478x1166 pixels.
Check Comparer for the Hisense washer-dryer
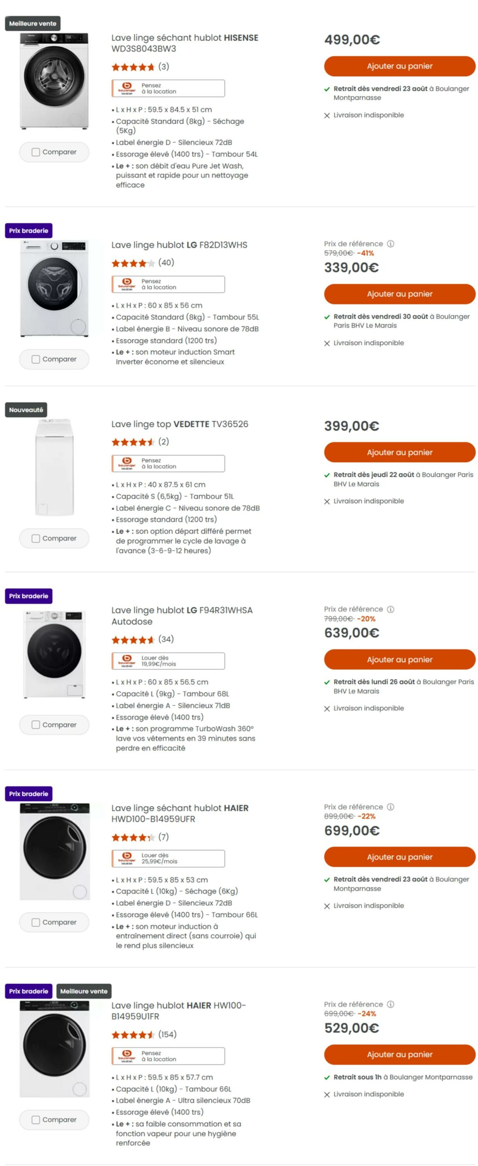coord(36,152)
